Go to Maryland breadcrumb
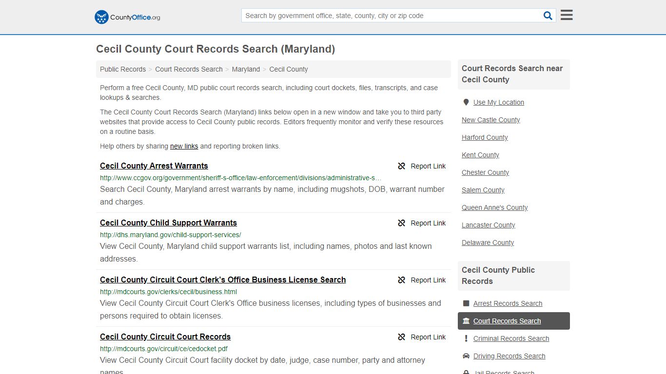 (x=246, y=69)
